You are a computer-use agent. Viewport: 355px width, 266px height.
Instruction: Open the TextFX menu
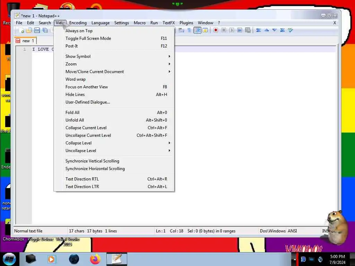coord(168,23)
